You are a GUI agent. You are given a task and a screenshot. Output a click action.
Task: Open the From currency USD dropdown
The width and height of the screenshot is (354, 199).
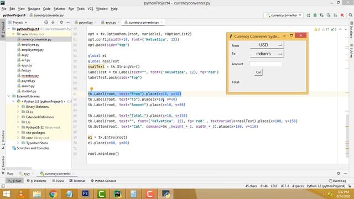click(267, 45)
